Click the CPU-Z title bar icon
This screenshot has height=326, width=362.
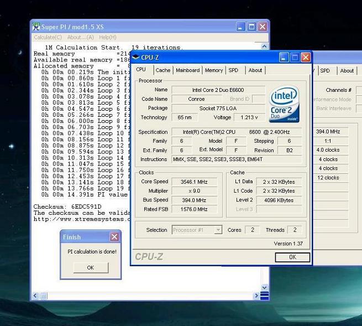[x=136, y=57]
